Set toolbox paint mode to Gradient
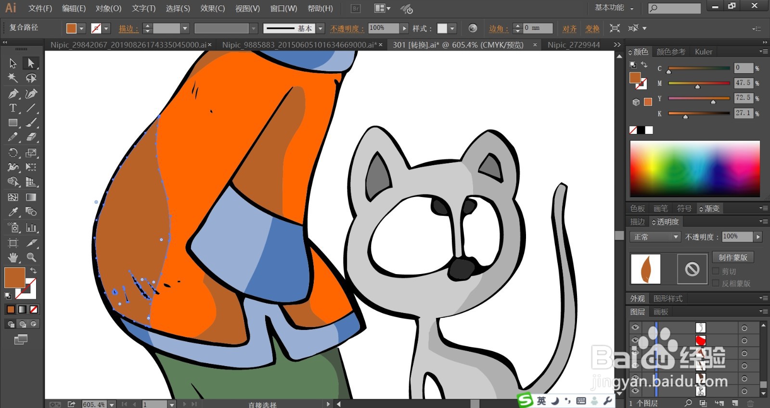 22,309
